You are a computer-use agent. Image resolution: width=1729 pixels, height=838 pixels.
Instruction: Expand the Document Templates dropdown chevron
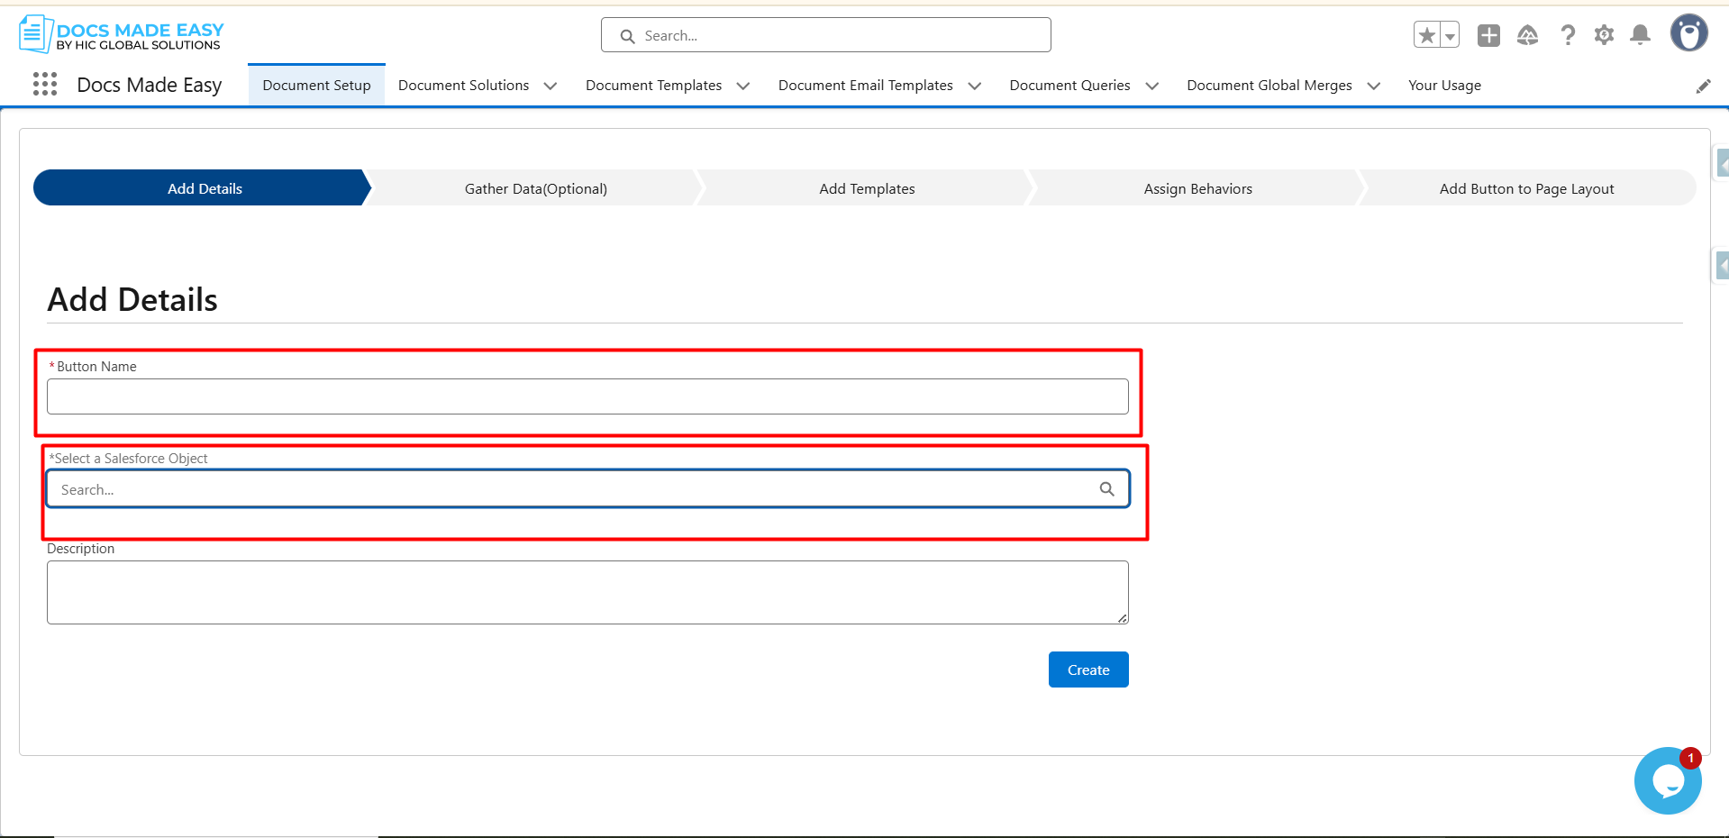(x=743, y=86)
